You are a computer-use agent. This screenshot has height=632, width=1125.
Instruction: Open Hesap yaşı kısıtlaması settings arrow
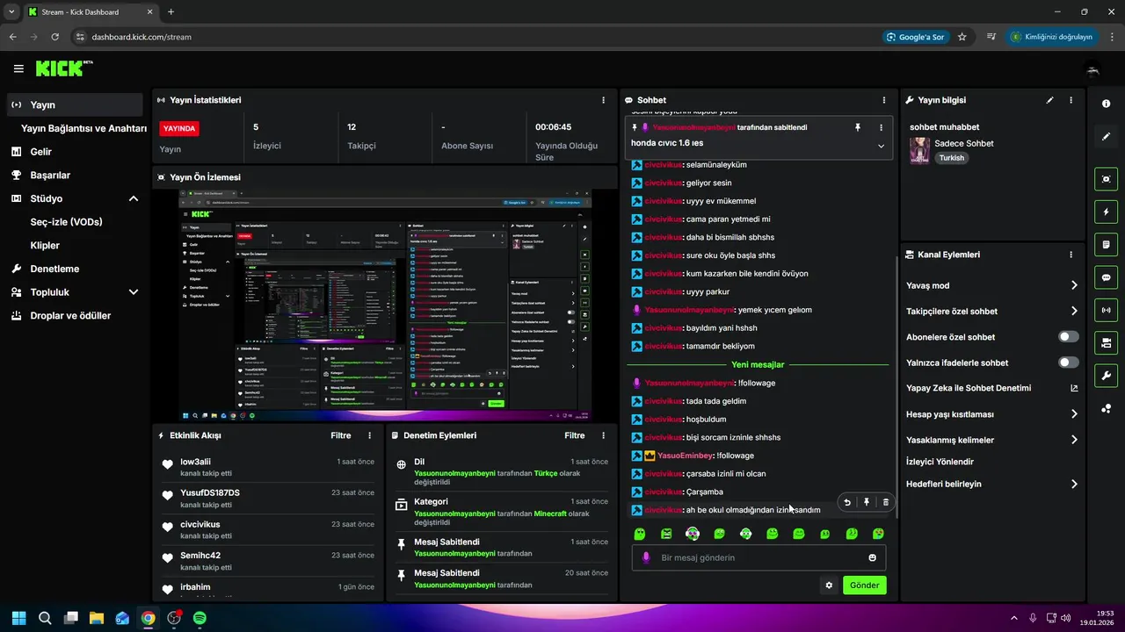point(1074,414)
